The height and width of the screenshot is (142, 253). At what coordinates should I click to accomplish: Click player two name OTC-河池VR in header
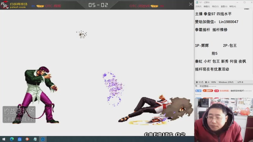pos(139,6)
